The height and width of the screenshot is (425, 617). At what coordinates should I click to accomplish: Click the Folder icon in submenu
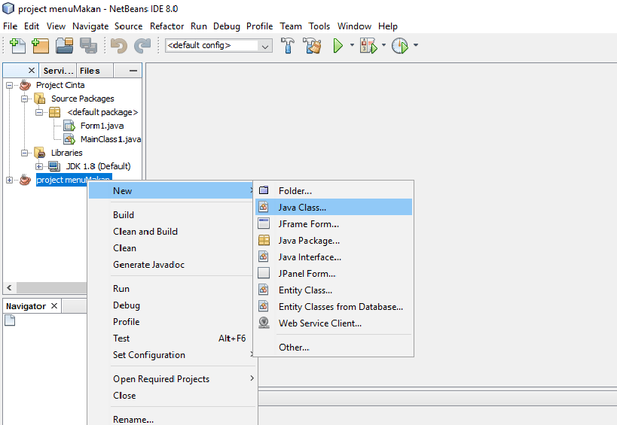click(264, 190)
